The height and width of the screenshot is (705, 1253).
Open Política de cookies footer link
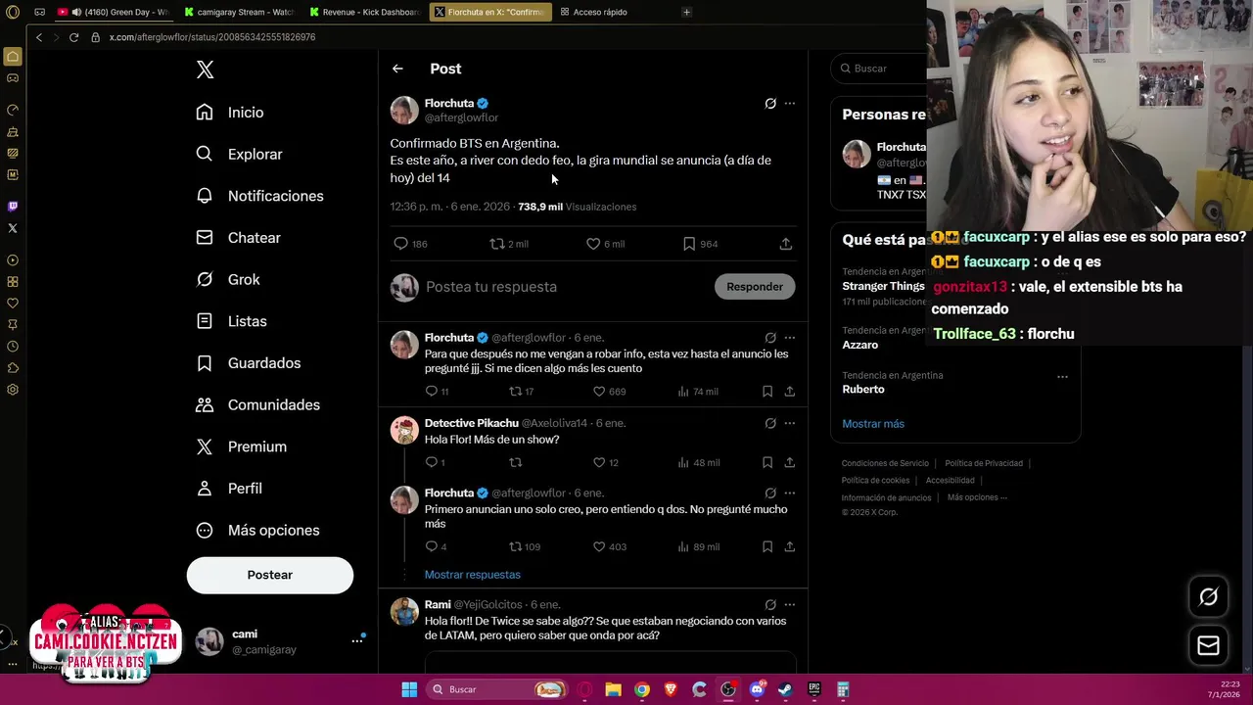click(875, 481)
